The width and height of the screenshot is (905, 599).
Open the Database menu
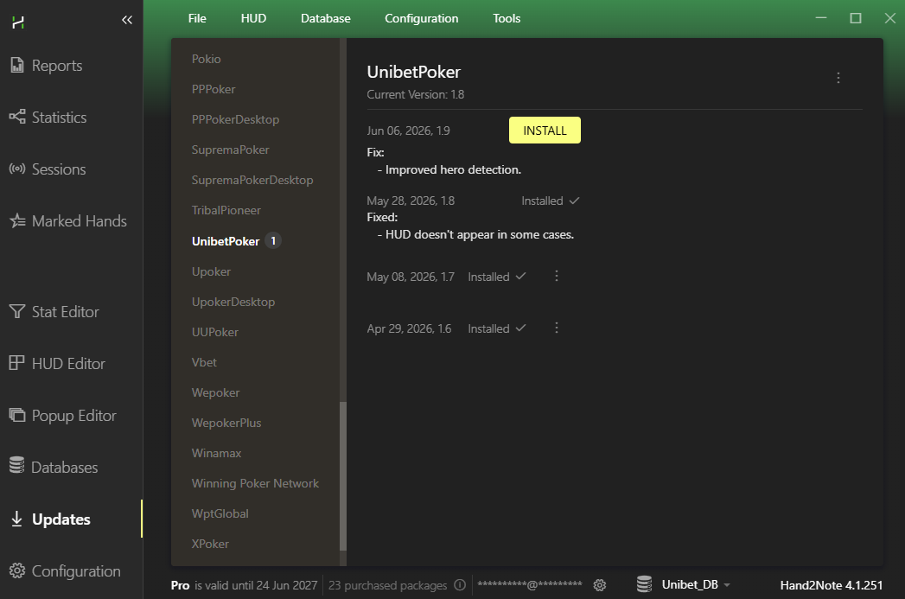point(326,18)
